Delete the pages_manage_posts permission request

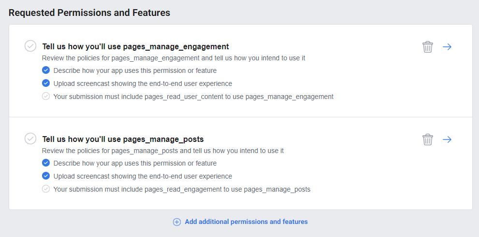tap(427, 139)
